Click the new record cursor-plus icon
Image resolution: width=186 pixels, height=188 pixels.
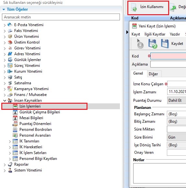point(140,44)
